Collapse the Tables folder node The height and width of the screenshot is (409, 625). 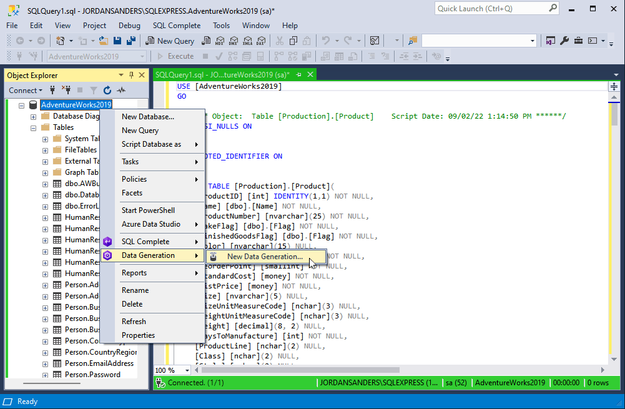[x=33, y=128]
